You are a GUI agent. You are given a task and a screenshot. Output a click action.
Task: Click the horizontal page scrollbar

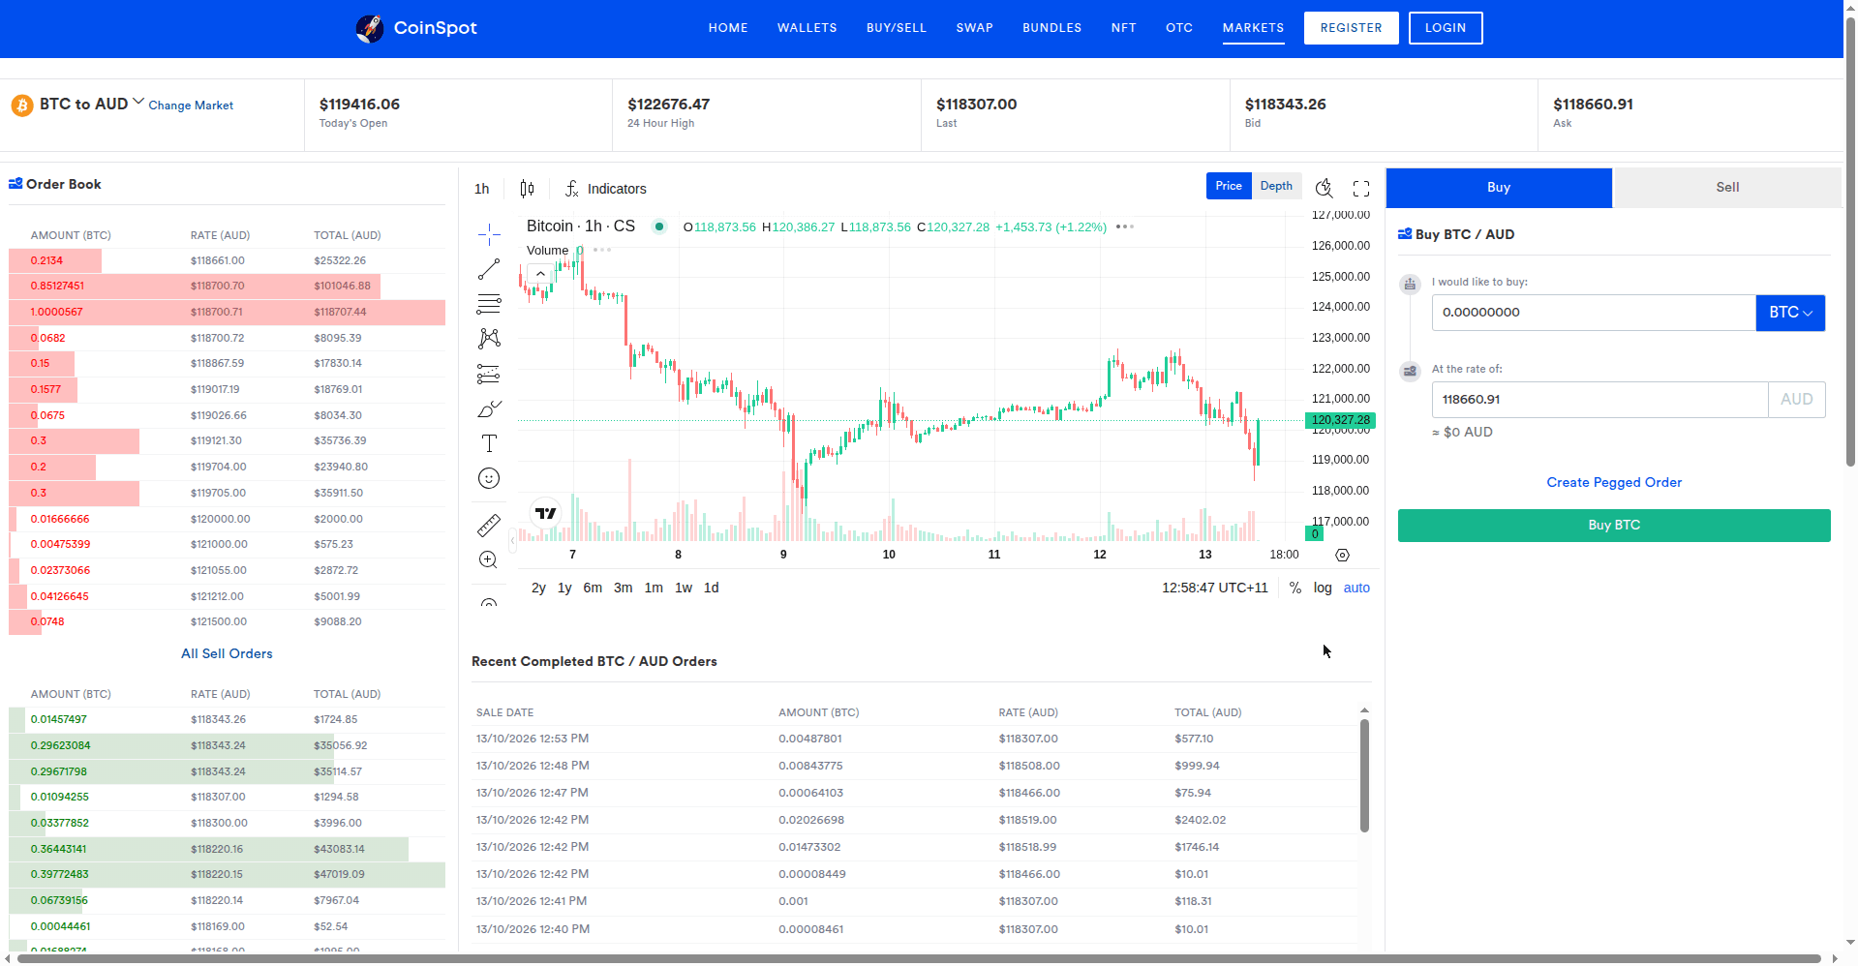(918, 958)
